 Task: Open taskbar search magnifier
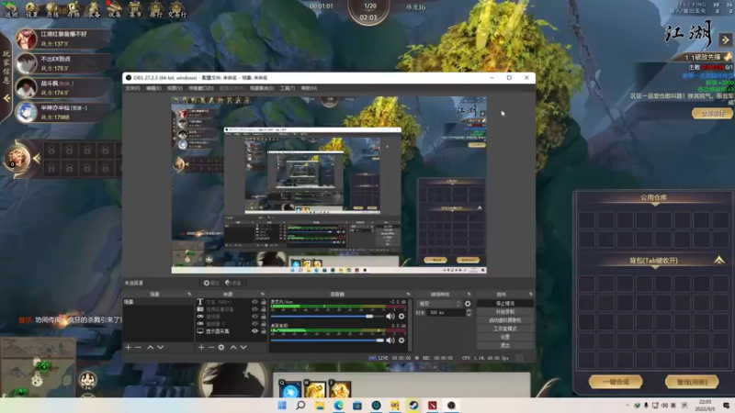(x=301, y=405)
